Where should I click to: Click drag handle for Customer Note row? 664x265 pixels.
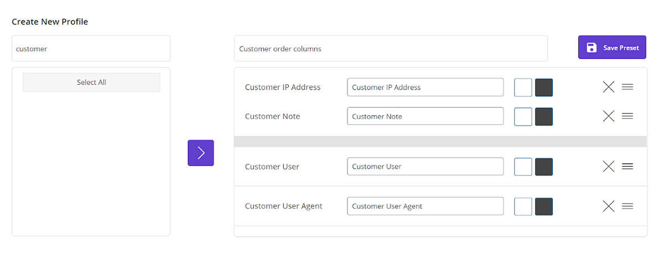click(627, 116)
